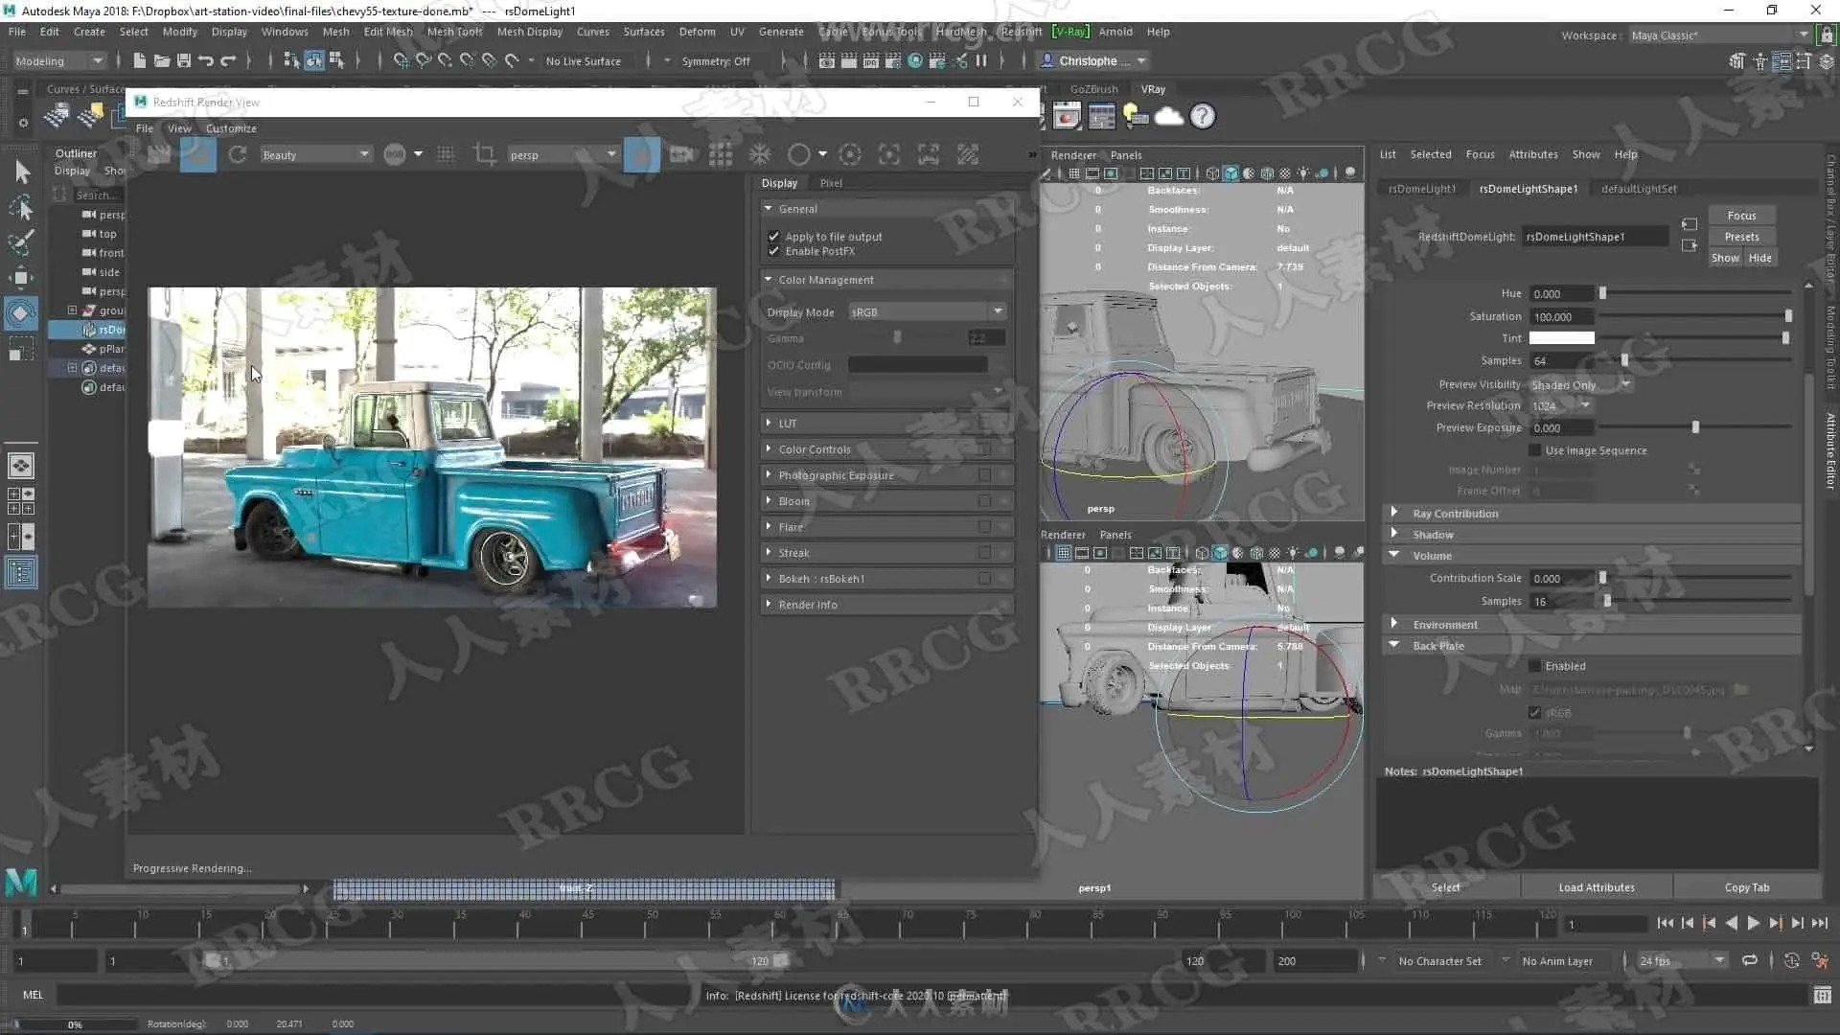The width and height of the screenshot is (1840, 1035).
Task: Click the snowflake freeze tessellation icon
Action: [760, 154]
